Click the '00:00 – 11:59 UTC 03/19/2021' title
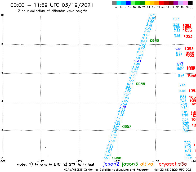Image resolution: width=196 pixels, height=172 pixels. coord(52,5)
